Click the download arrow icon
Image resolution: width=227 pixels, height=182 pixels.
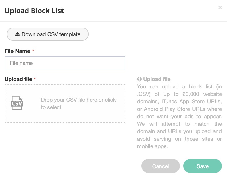pyautogui.click(x=18, y=34)
